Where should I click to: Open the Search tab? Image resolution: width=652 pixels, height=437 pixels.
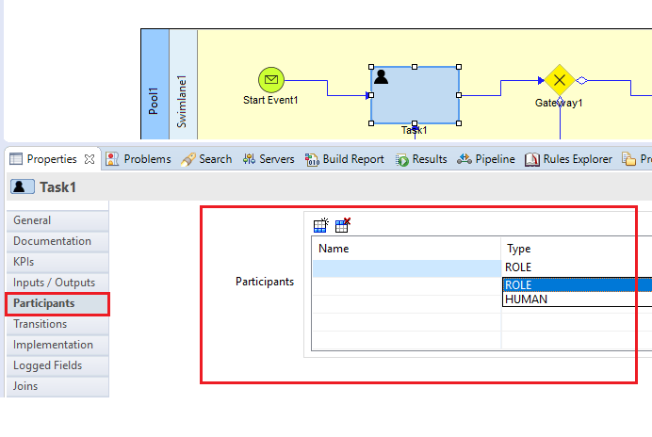point(206,159)
